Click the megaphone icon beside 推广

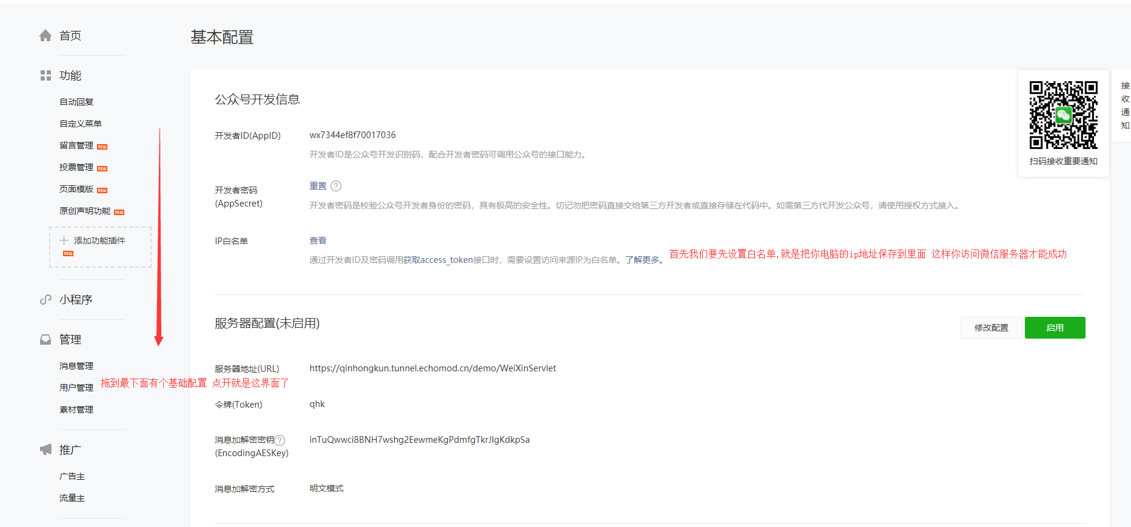(45, 449)
